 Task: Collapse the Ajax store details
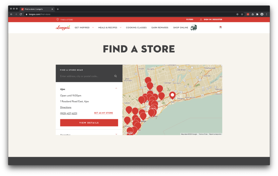116,89
